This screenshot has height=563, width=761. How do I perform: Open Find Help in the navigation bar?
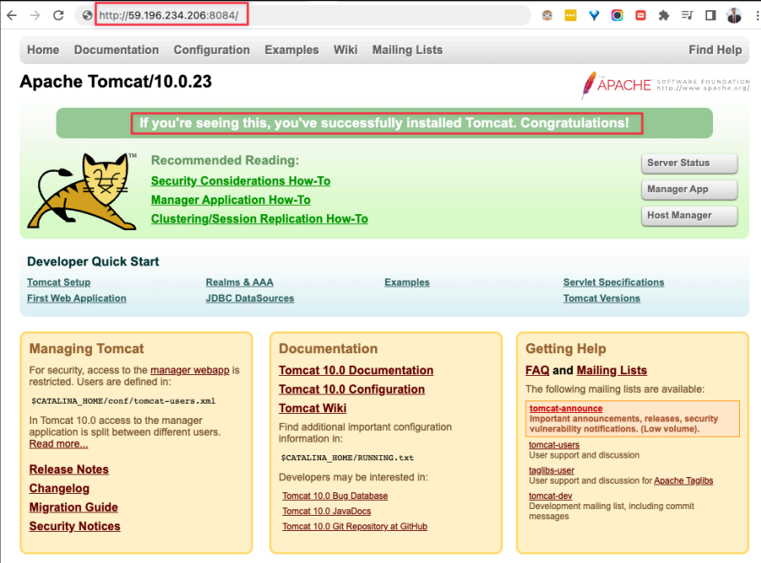click(715, 50)
